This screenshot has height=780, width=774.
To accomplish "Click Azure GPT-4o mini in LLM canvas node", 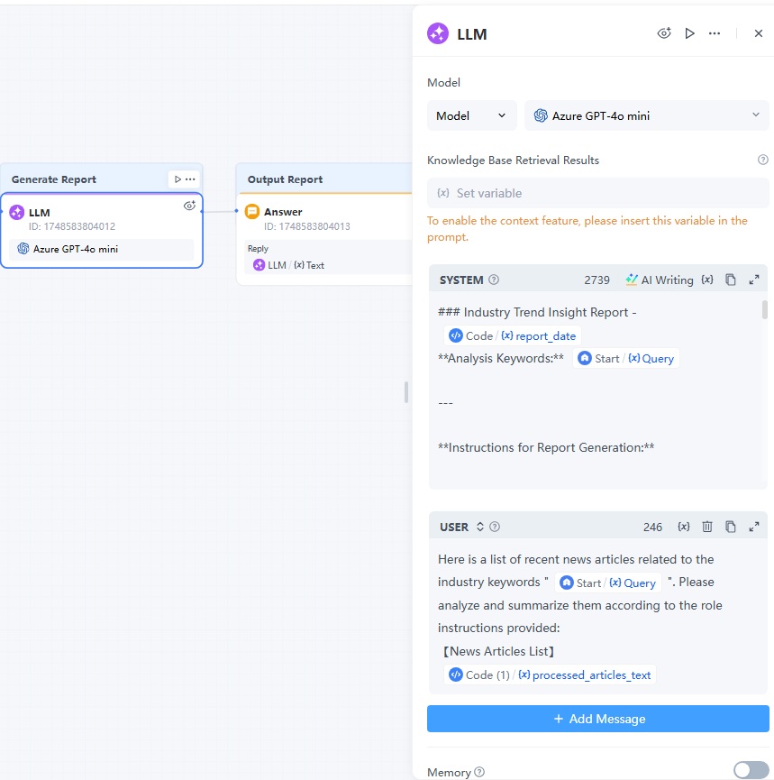I will coord(102,249).
